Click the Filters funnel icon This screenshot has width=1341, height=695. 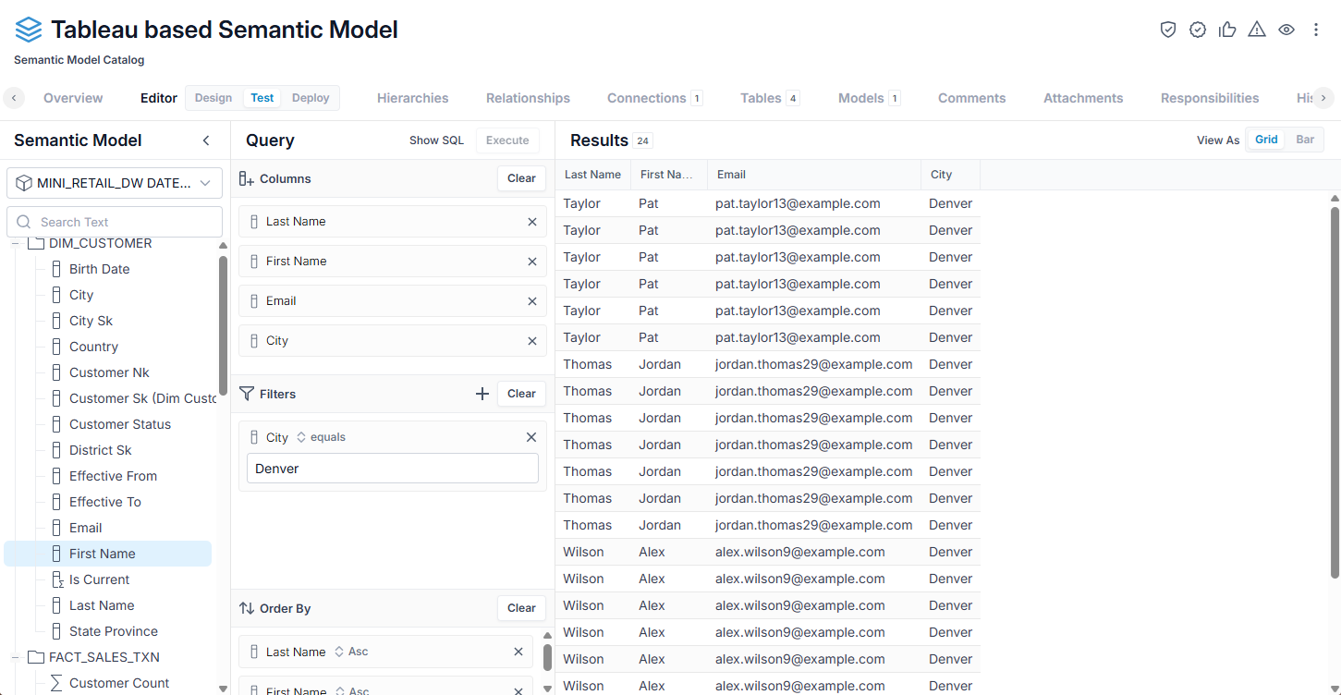pyautogui.click(x=247, y=394)
